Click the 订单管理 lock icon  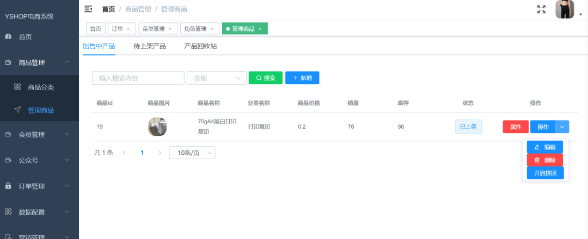[x=8, y=186]
